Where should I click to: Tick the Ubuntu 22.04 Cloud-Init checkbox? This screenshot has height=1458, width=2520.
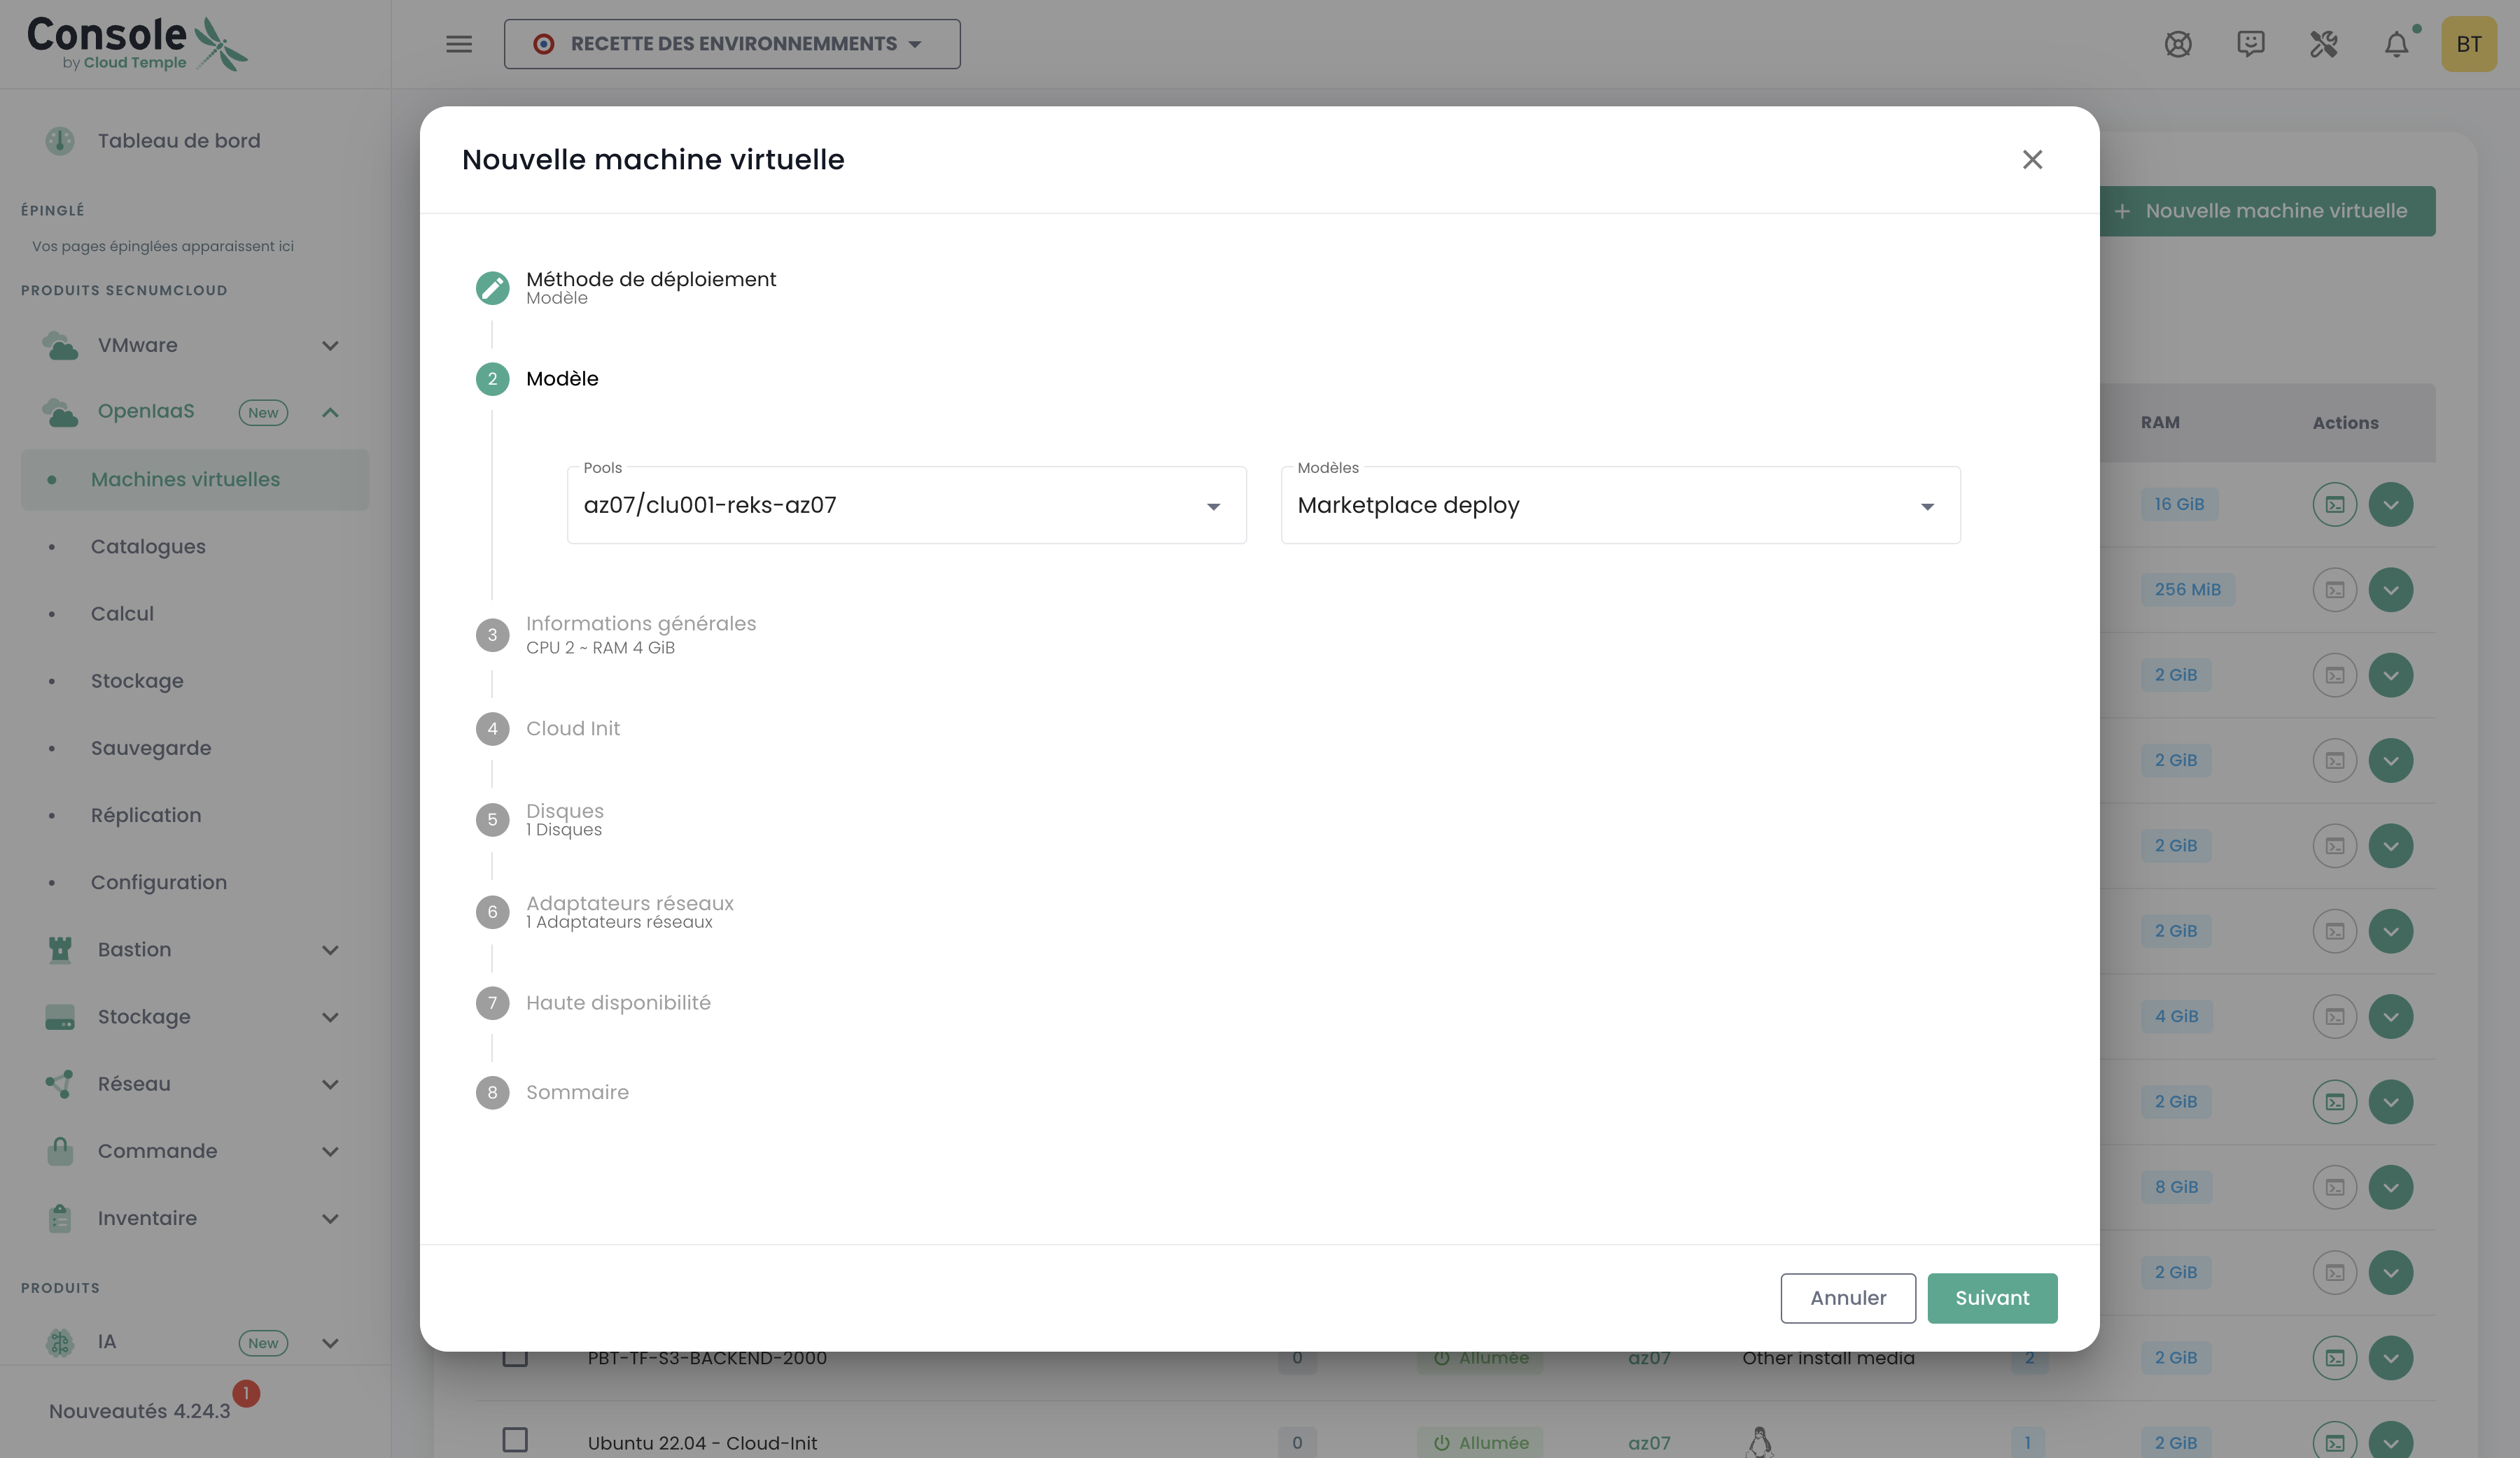point(515,1440)
